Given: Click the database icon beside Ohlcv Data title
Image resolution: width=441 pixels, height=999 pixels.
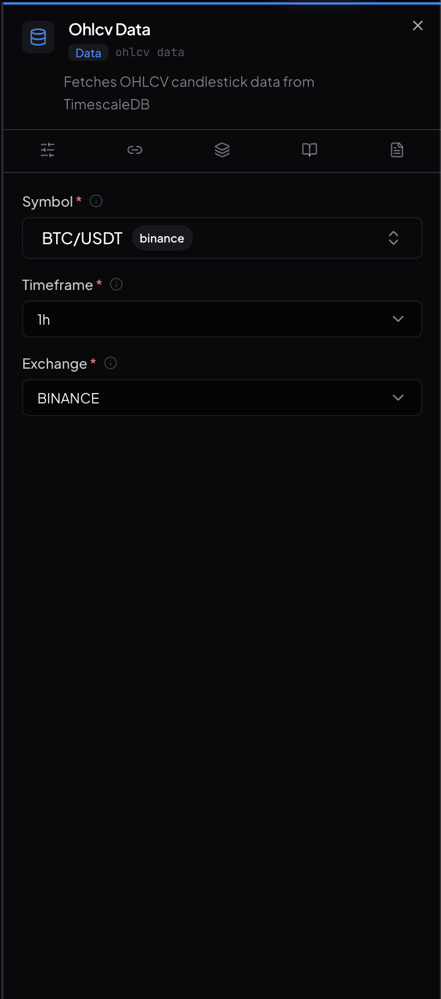Looking at the screenshot, I should (38, 37).
